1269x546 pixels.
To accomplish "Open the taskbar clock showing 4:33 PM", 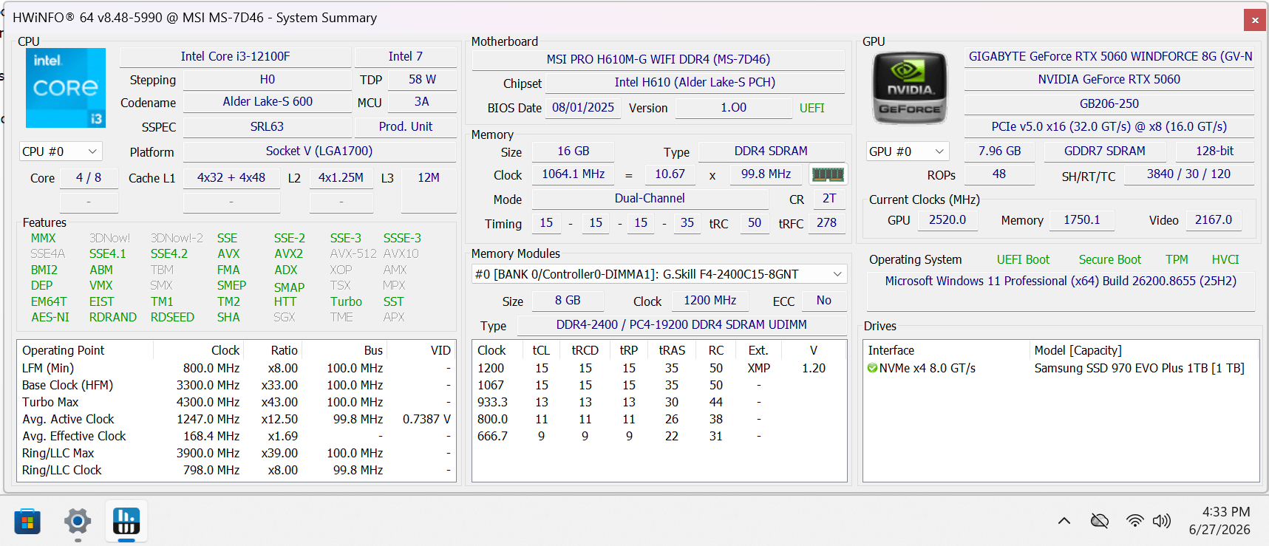I will [x=1219, y=521].
